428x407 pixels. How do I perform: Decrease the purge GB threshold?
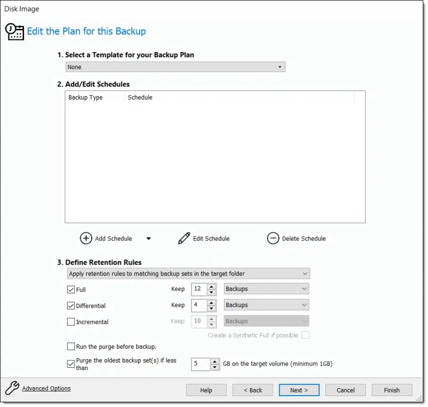[215, 367]
